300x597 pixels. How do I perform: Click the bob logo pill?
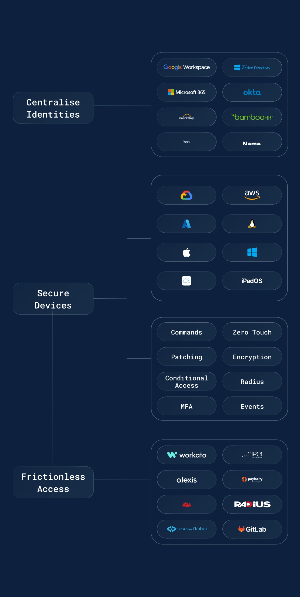click(186, 142)
